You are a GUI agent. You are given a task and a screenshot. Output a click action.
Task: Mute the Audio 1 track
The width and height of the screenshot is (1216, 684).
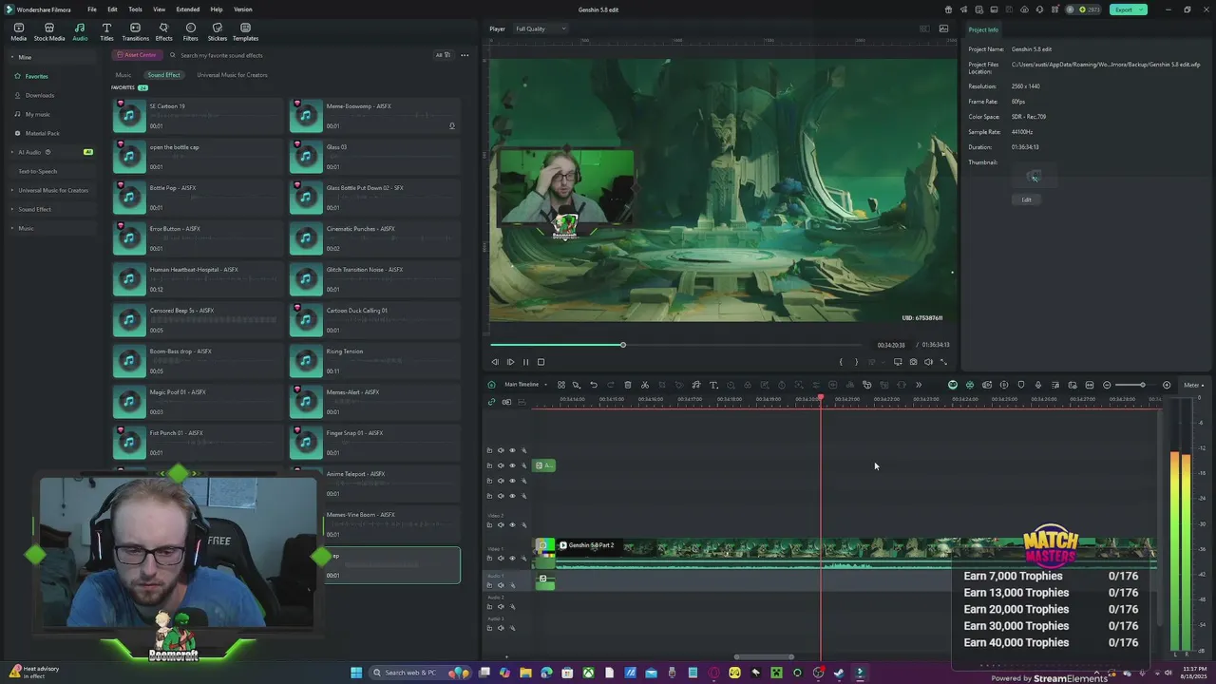501,585
